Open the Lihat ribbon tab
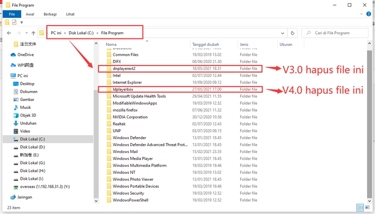 click(70, 14)
